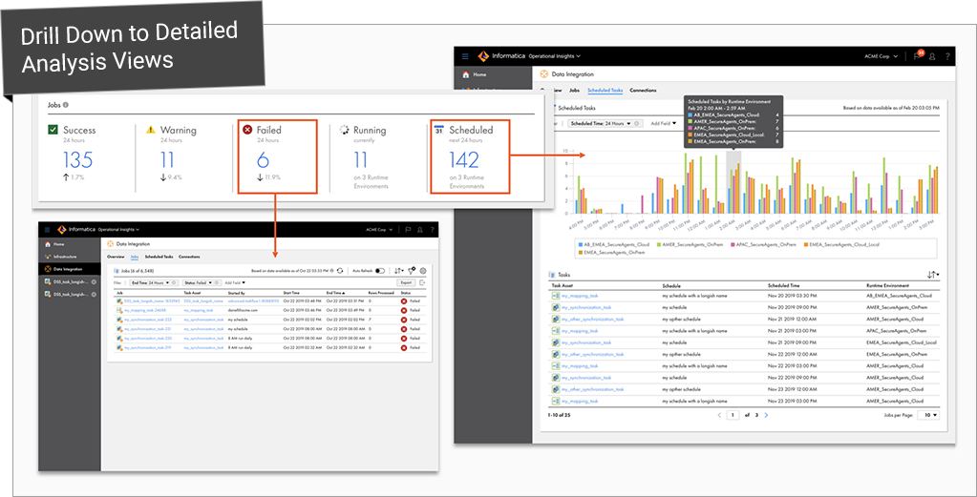
Task: Open help question mark in Jobs window
Action: point(433,230)
